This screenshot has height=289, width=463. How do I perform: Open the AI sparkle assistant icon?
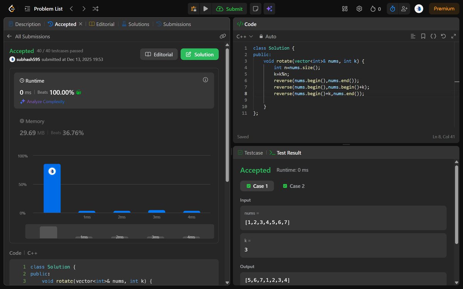pos(269,8)
